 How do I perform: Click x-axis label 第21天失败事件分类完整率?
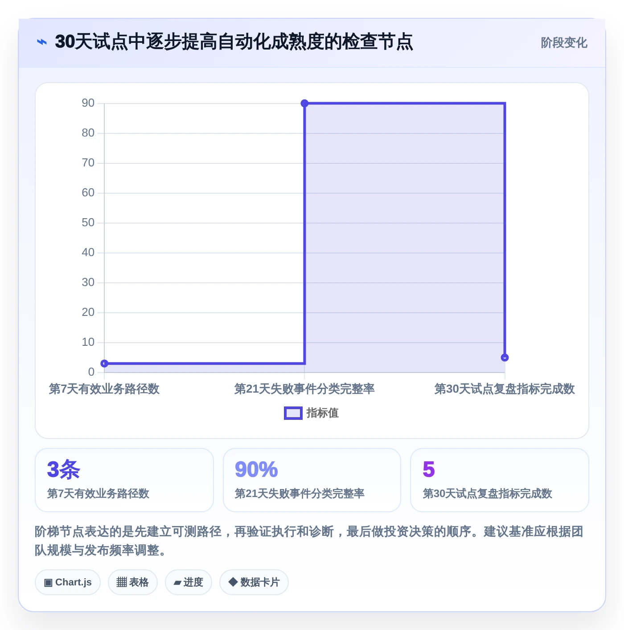304,389
